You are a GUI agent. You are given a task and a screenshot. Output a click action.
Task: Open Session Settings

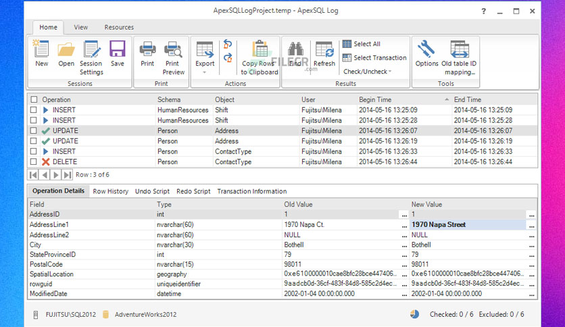(x=91, y=57)
